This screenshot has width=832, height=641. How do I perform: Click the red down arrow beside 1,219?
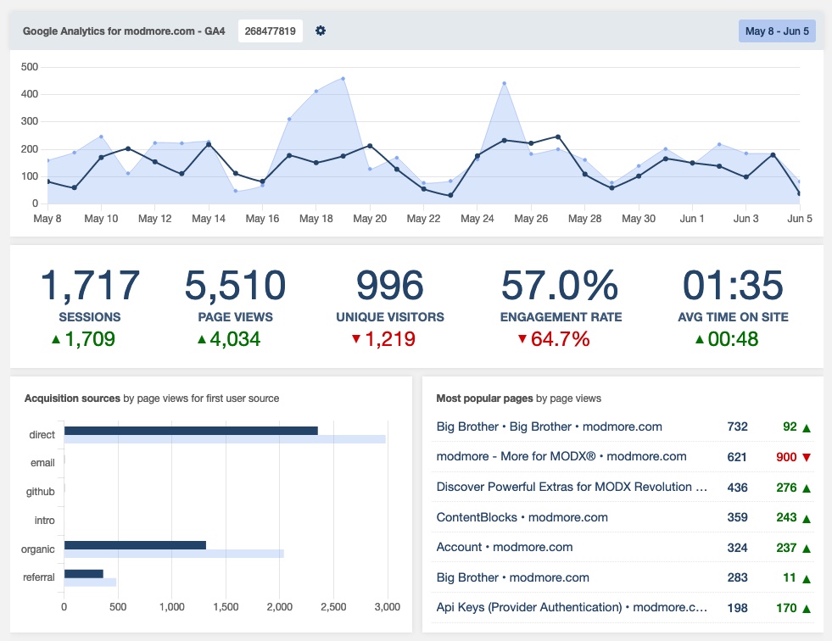pos(356,338)
